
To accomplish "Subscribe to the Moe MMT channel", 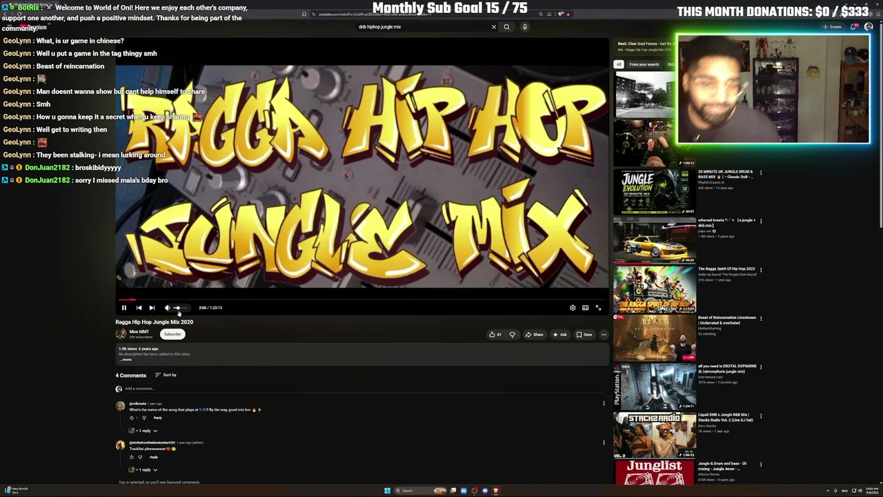I will coord(172,334).
